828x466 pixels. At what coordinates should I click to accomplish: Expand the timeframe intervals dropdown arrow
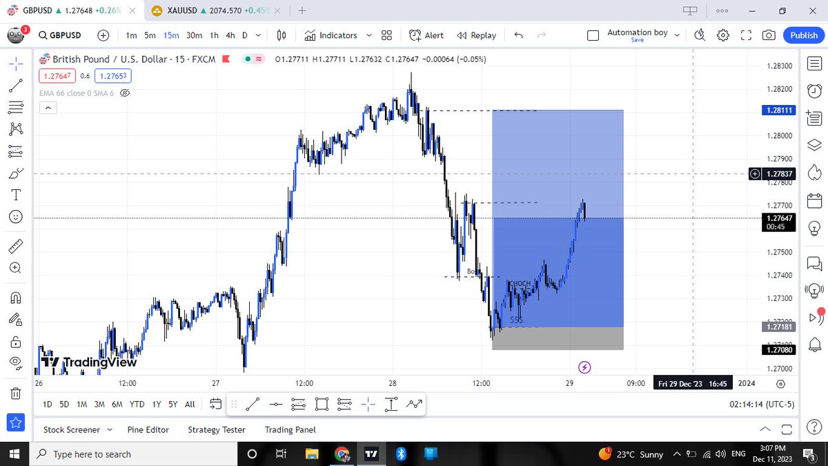point(259,35)
